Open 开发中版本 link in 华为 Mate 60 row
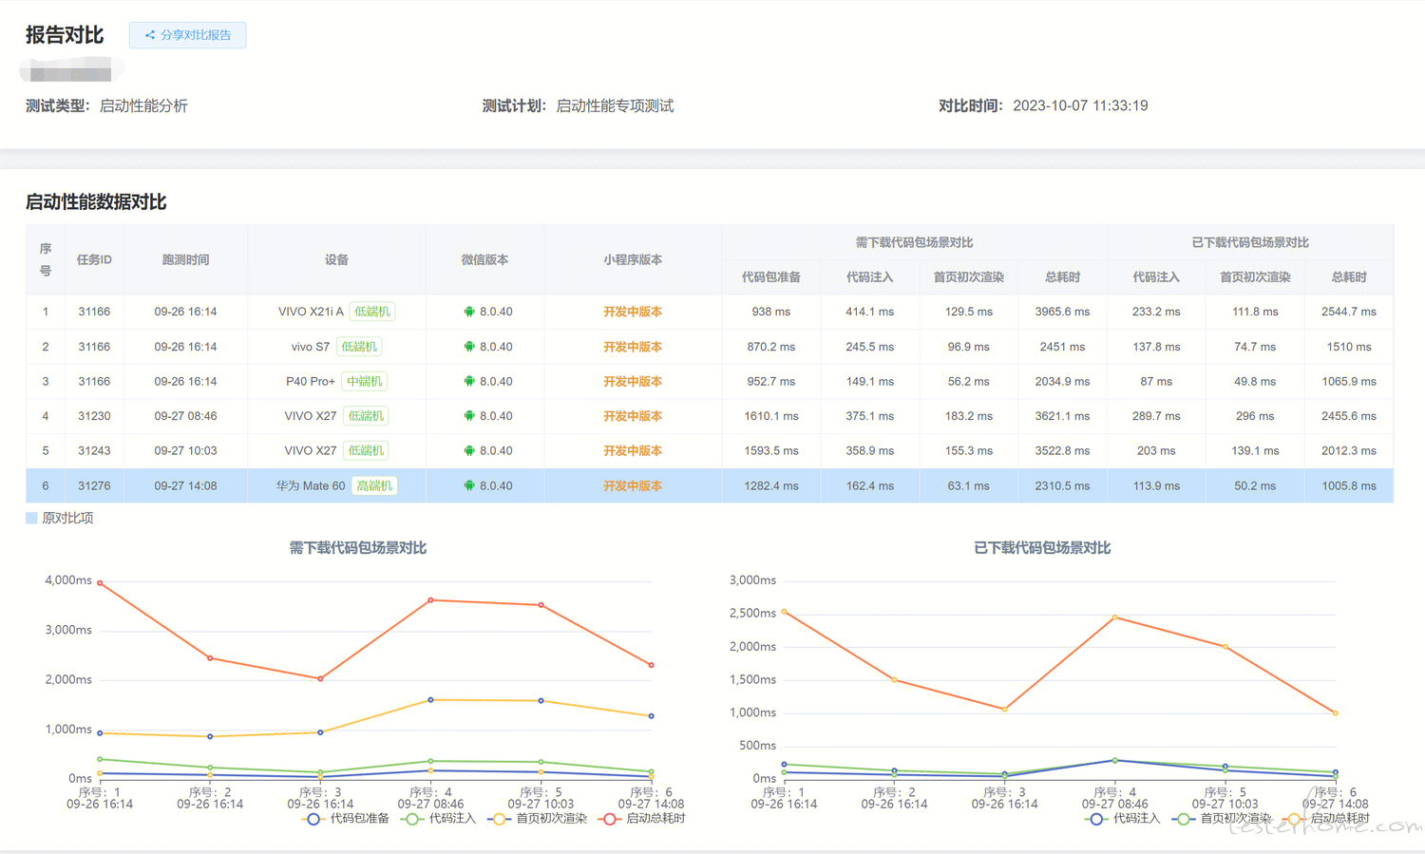Image resolution: width=1425 pixels, height=854 pixels. tap(633, 485)
